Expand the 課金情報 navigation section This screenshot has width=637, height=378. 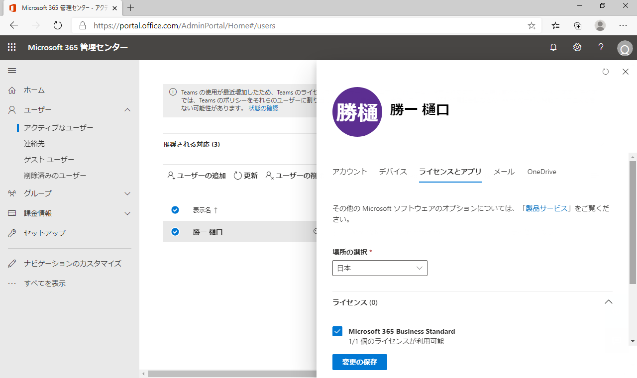(127, 213)
